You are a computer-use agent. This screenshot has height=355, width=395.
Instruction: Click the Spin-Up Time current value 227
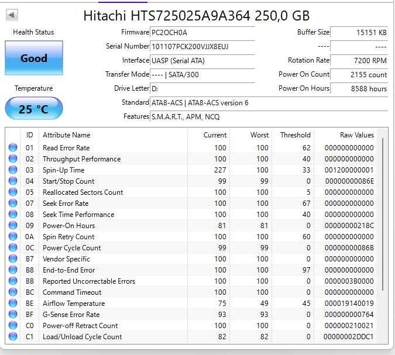[x=220, y=170]
